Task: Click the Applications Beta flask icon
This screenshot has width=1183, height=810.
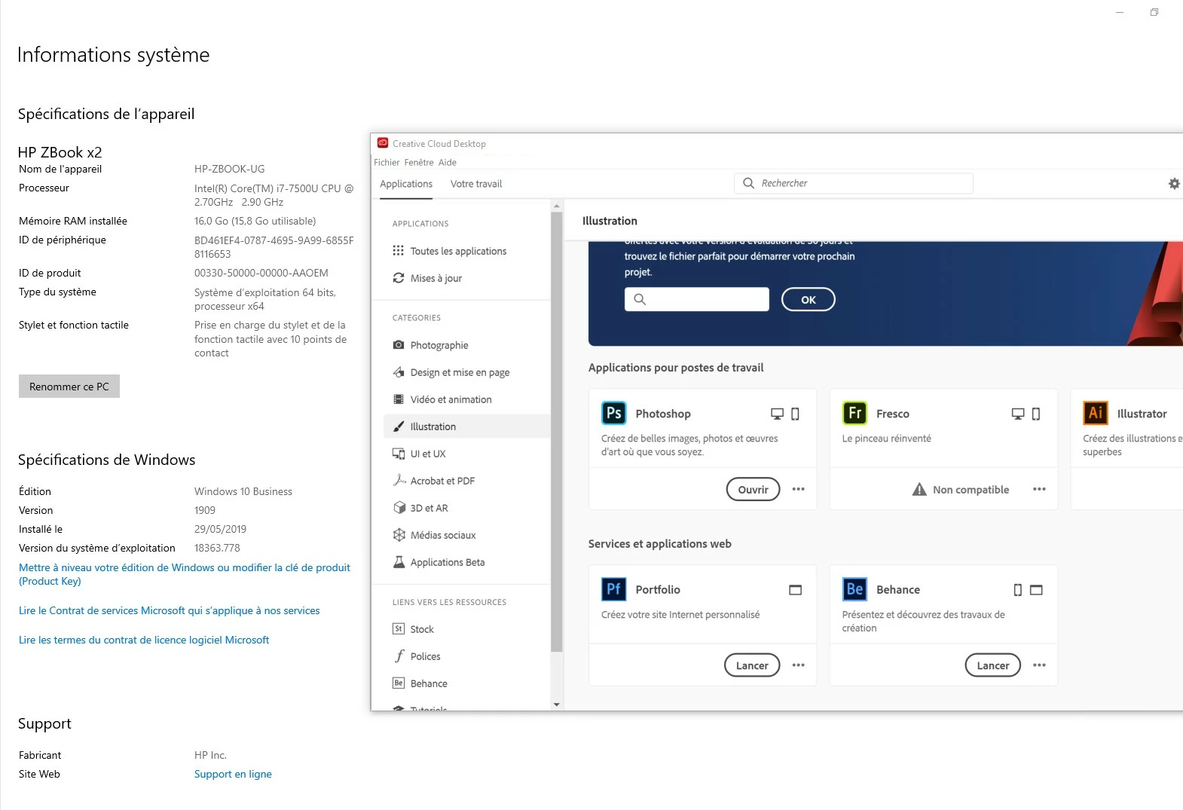Action: point(399,562)
